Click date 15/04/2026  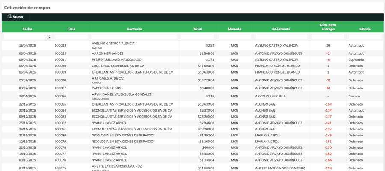coord(27,46)
